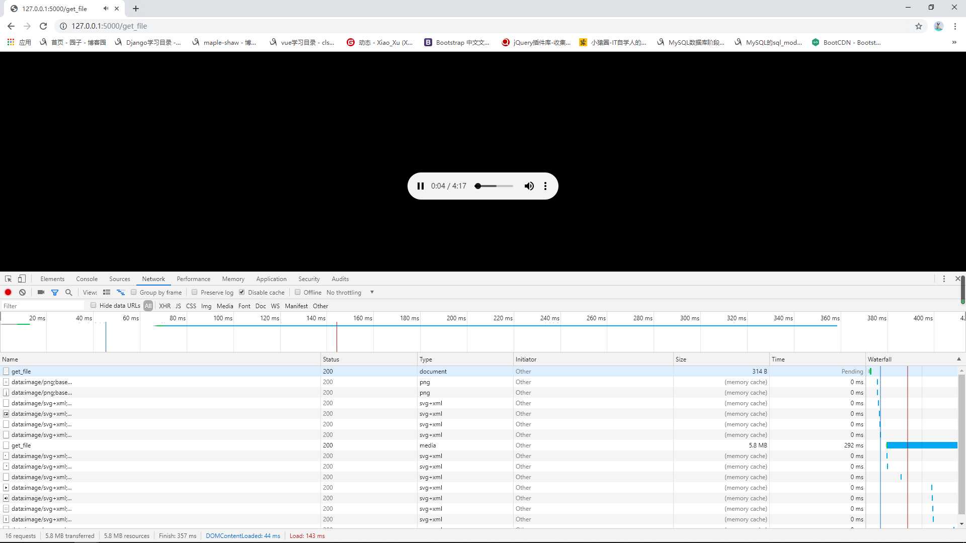Switch to the Console tab

87,279
